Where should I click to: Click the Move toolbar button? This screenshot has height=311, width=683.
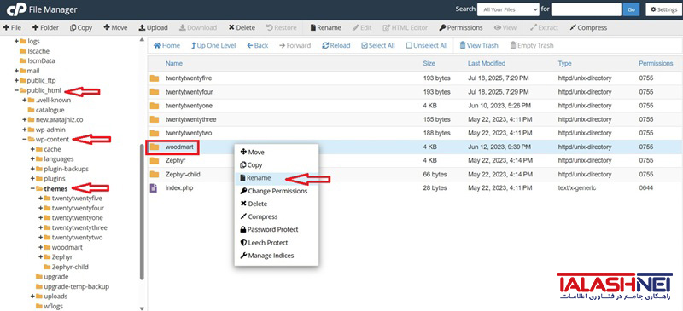pyautogui.click(x=115, y=28)
